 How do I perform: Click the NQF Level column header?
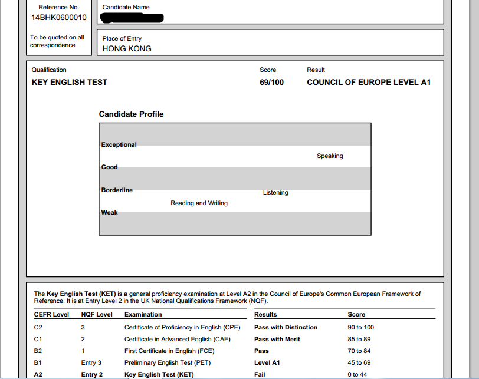click(x=97, y=315)
